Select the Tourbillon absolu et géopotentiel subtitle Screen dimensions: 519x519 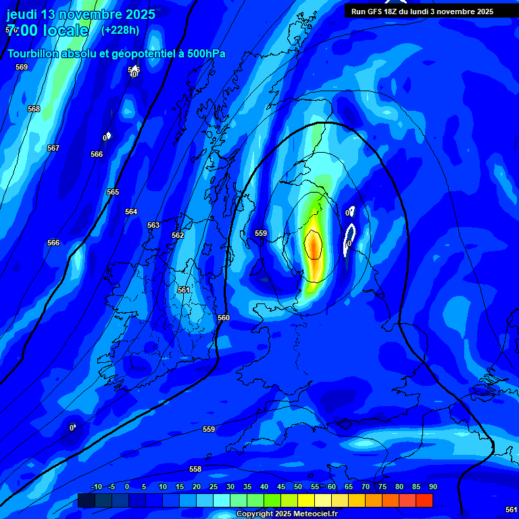(x=116, y=54)
